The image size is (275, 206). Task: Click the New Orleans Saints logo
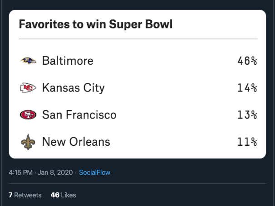pos(28,142)
